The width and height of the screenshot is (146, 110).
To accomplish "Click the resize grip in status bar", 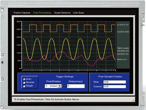I will [133, 100].
